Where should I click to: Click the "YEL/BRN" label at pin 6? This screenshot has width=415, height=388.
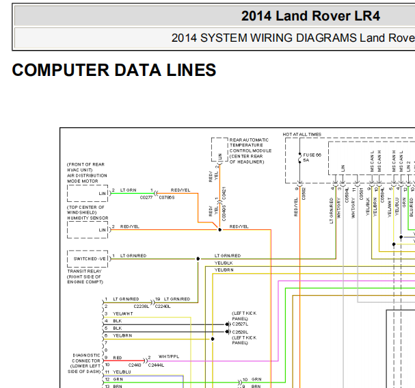(x=122, y=335)
